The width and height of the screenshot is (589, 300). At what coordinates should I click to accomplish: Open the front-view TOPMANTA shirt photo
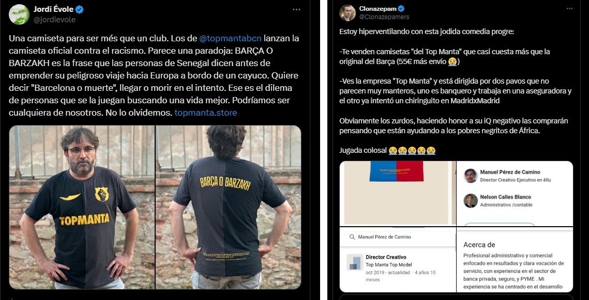coord(82,207)
